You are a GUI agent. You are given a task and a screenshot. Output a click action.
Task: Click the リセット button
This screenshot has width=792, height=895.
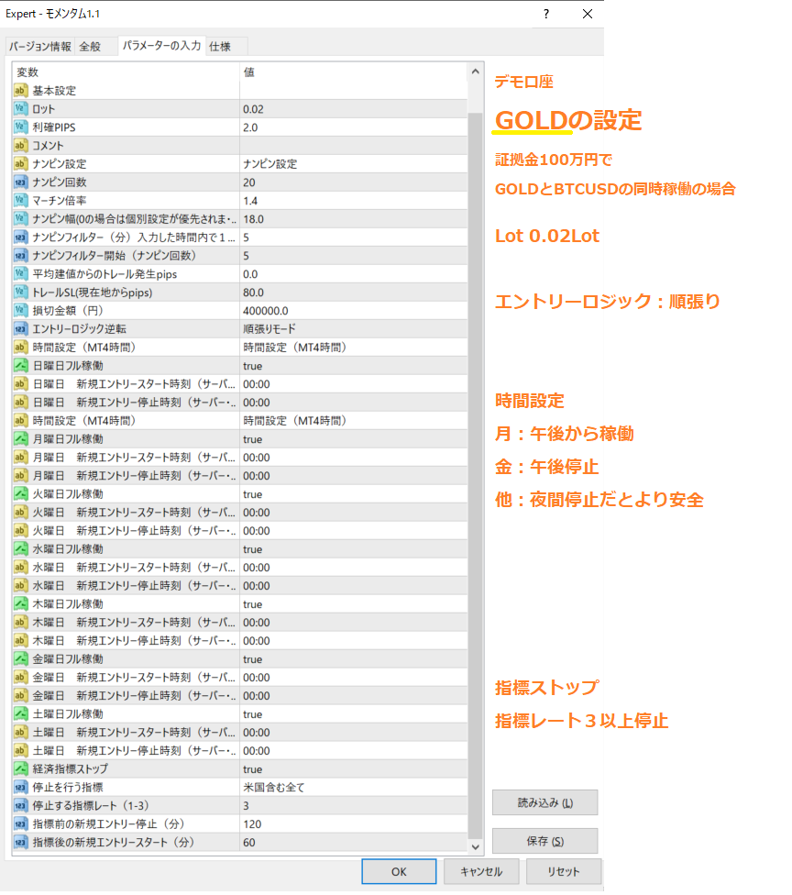coord(563,871)
